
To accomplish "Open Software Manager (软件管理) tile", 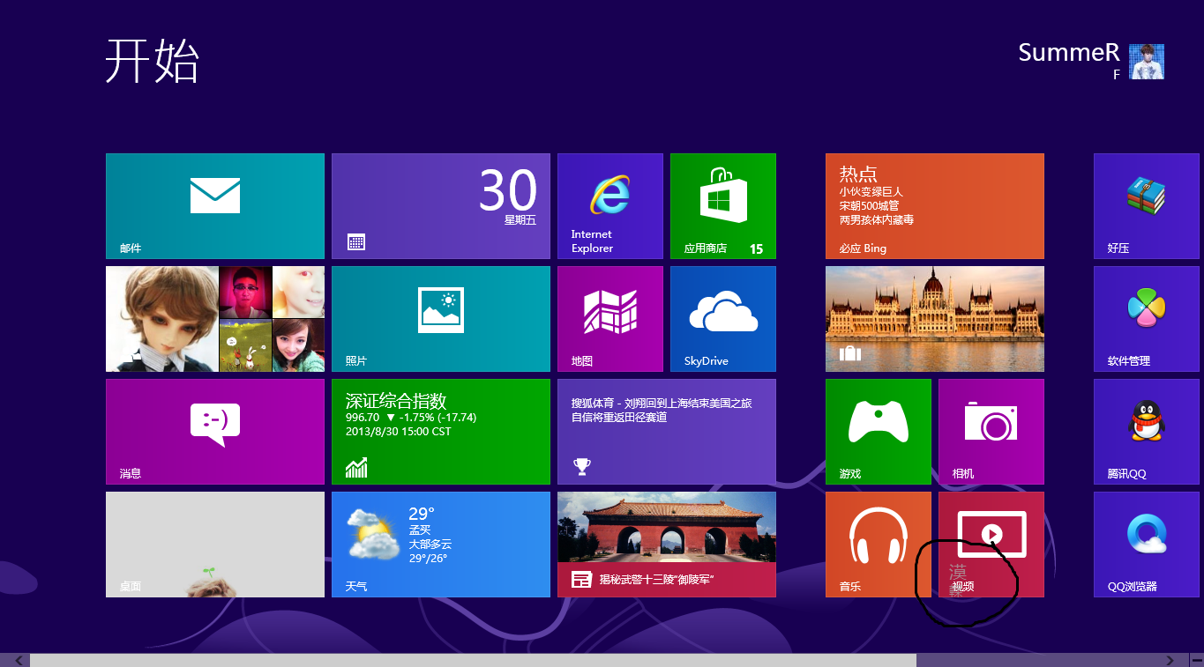I will click(1146, 318).
